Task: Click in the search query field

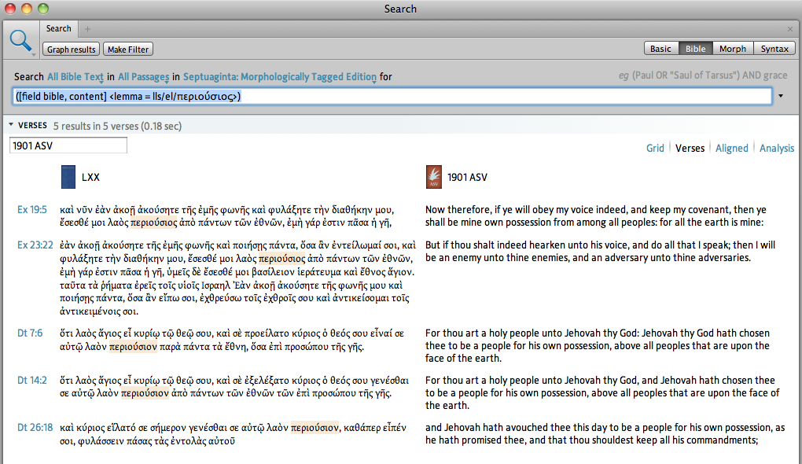Action: pyautogui.click(x=392, y=96)
